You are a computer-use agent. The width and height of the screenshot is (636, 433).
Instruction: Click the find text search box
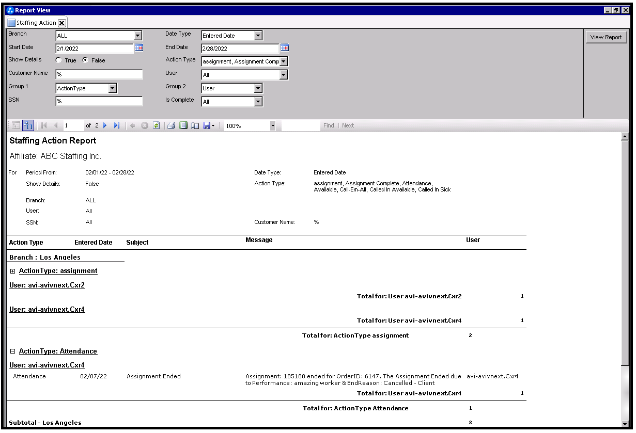[301, 125]
